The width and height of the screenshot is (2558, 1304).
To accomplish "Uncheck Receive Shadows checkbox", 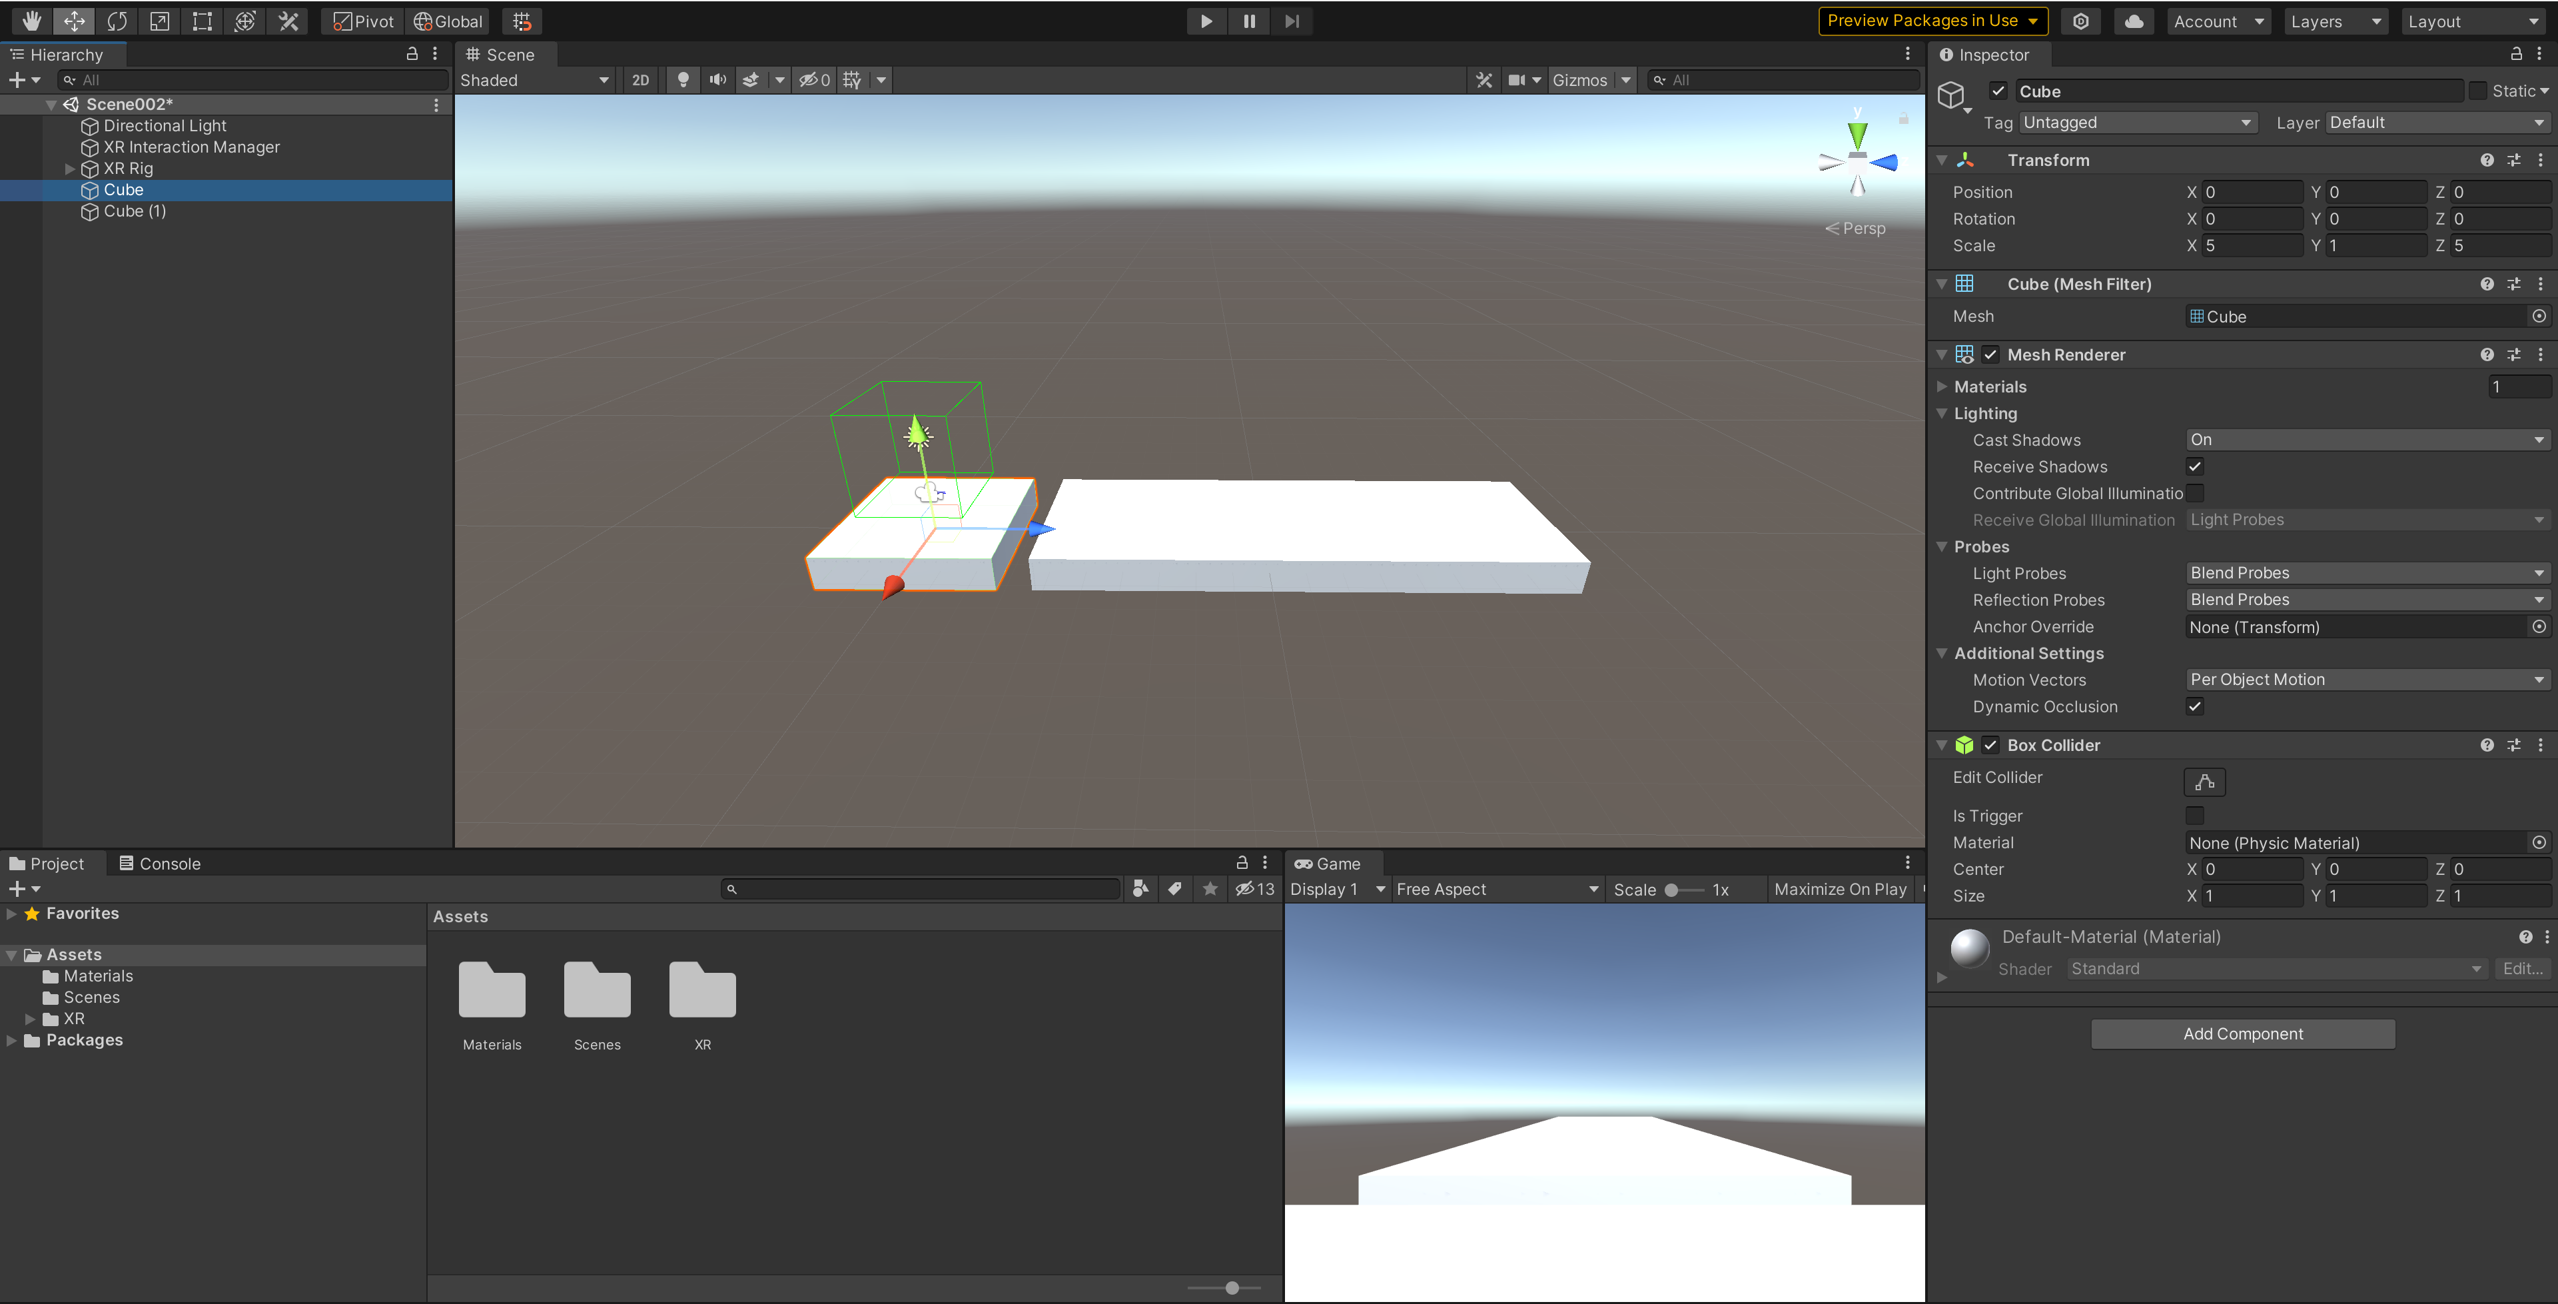I will (x=2194, y=466).
